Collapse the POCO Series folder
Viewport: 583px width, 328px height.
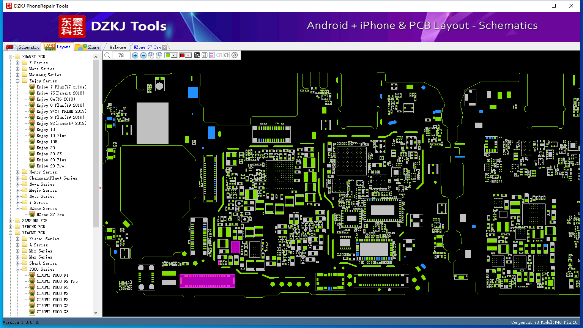click(18, 269)
